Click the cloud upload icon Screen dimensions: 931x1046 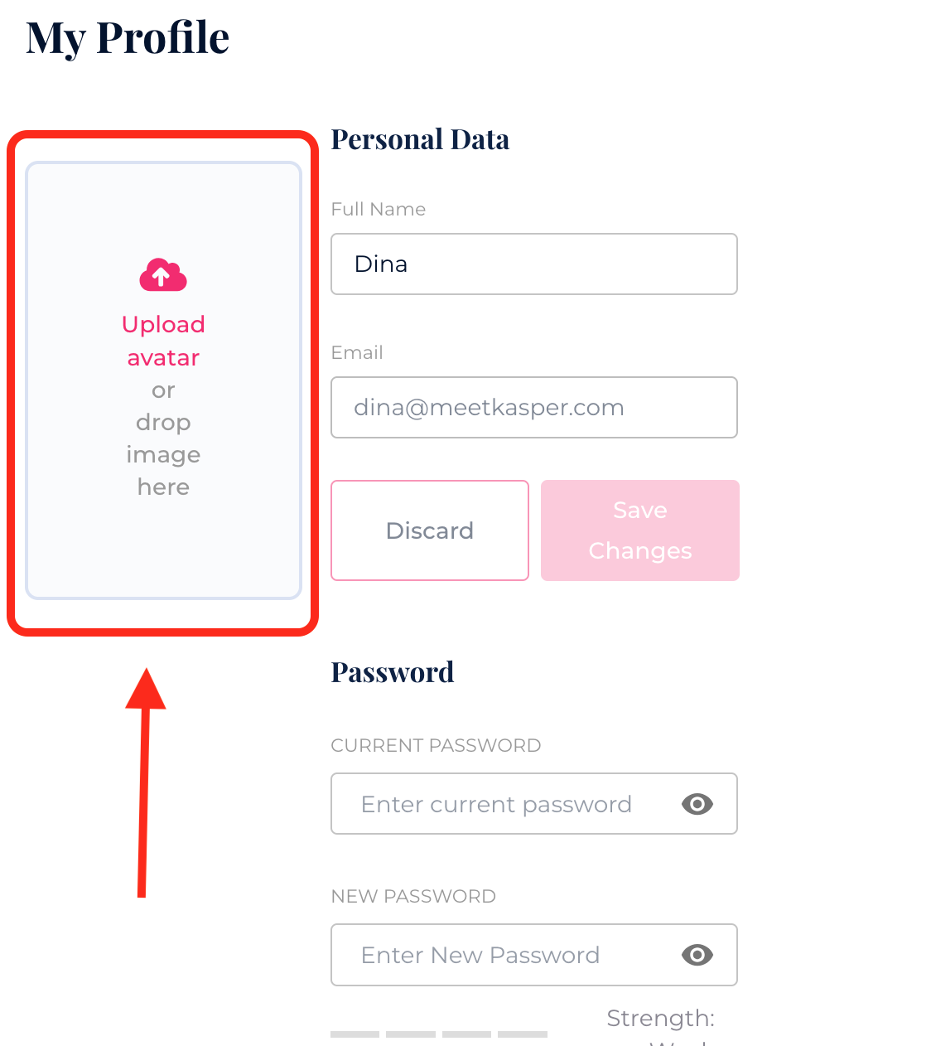163,275
